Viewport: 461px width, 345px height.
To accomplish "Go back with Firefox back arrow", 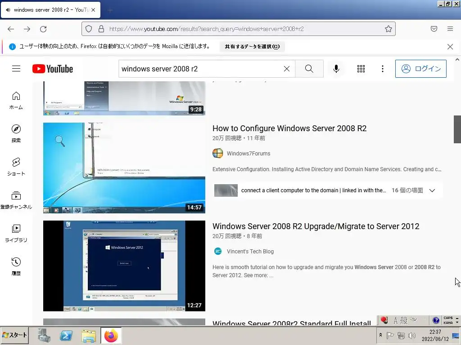I will (11, 29).
